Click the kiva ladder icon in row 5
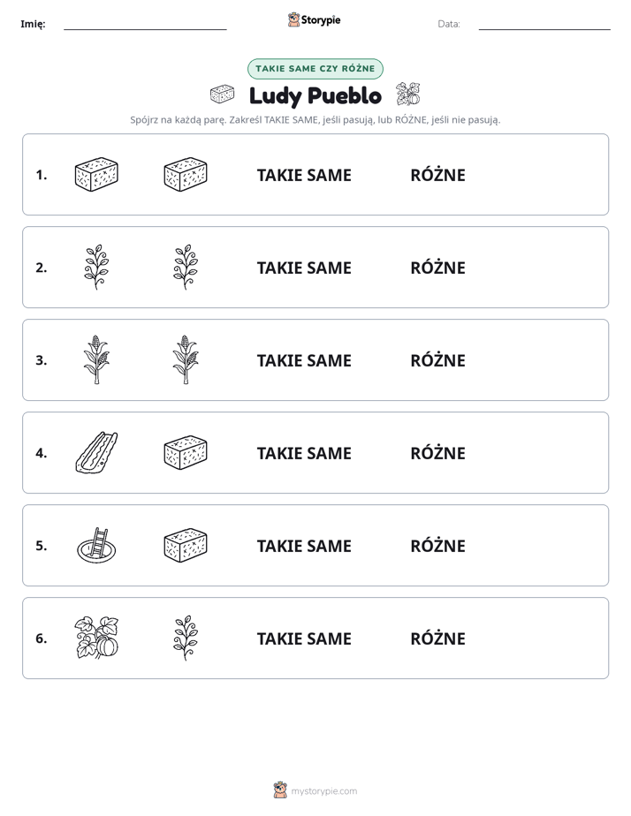This screenshot has height=816, width=631. [x=96, y=546]
